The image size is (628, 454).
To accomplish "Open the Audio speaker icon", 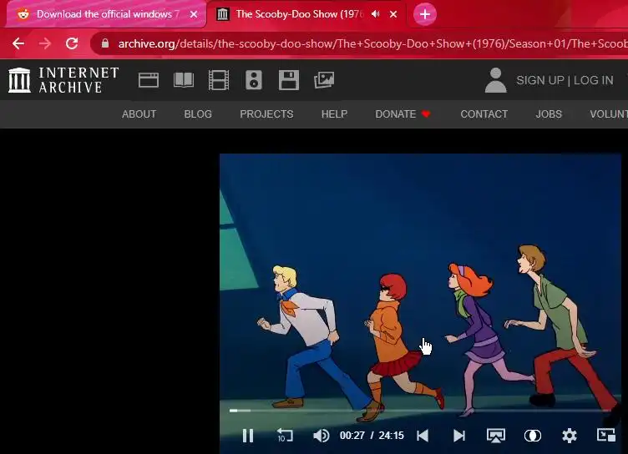I will (254, 79).
